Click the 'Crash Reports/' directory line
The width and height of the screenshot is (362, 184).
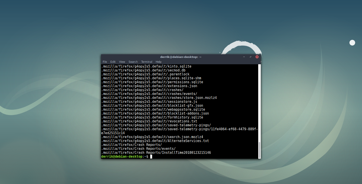click(132, 145)
